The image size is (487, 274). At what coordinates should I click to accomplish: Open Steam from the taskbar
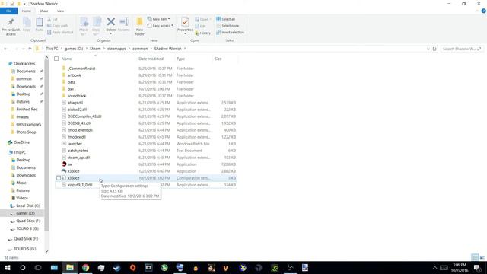coord(117,267)
